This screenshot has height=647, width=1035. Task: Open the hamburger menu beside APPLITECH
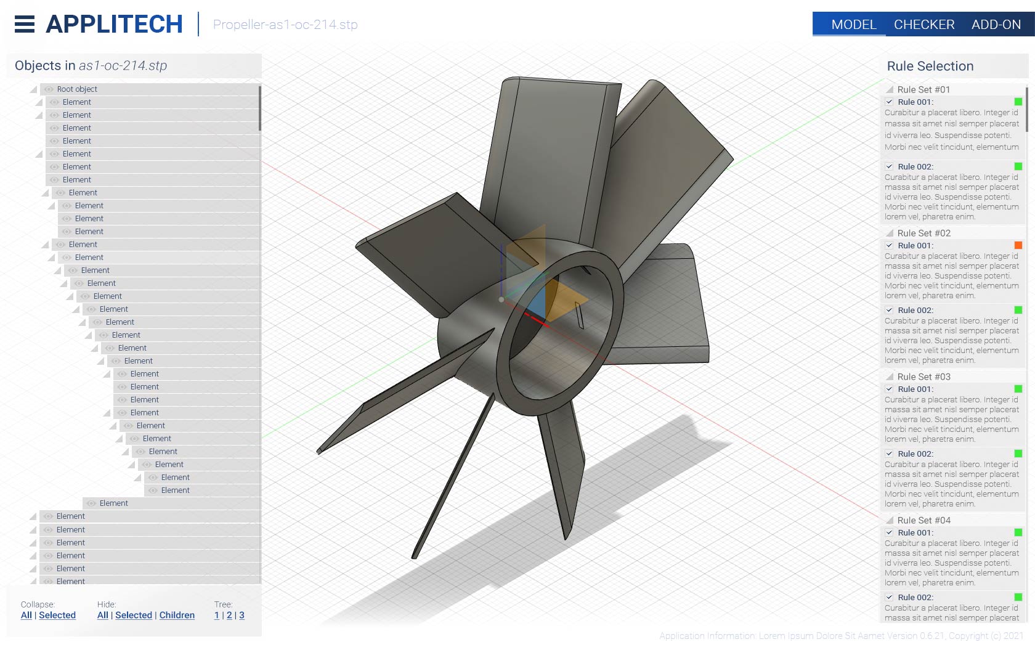[x=25, y=24]
